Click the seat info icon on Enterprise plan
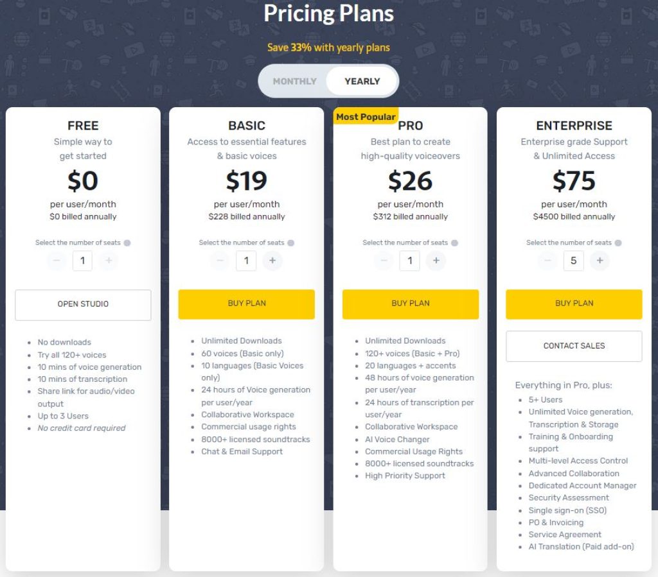 (619, 243)
